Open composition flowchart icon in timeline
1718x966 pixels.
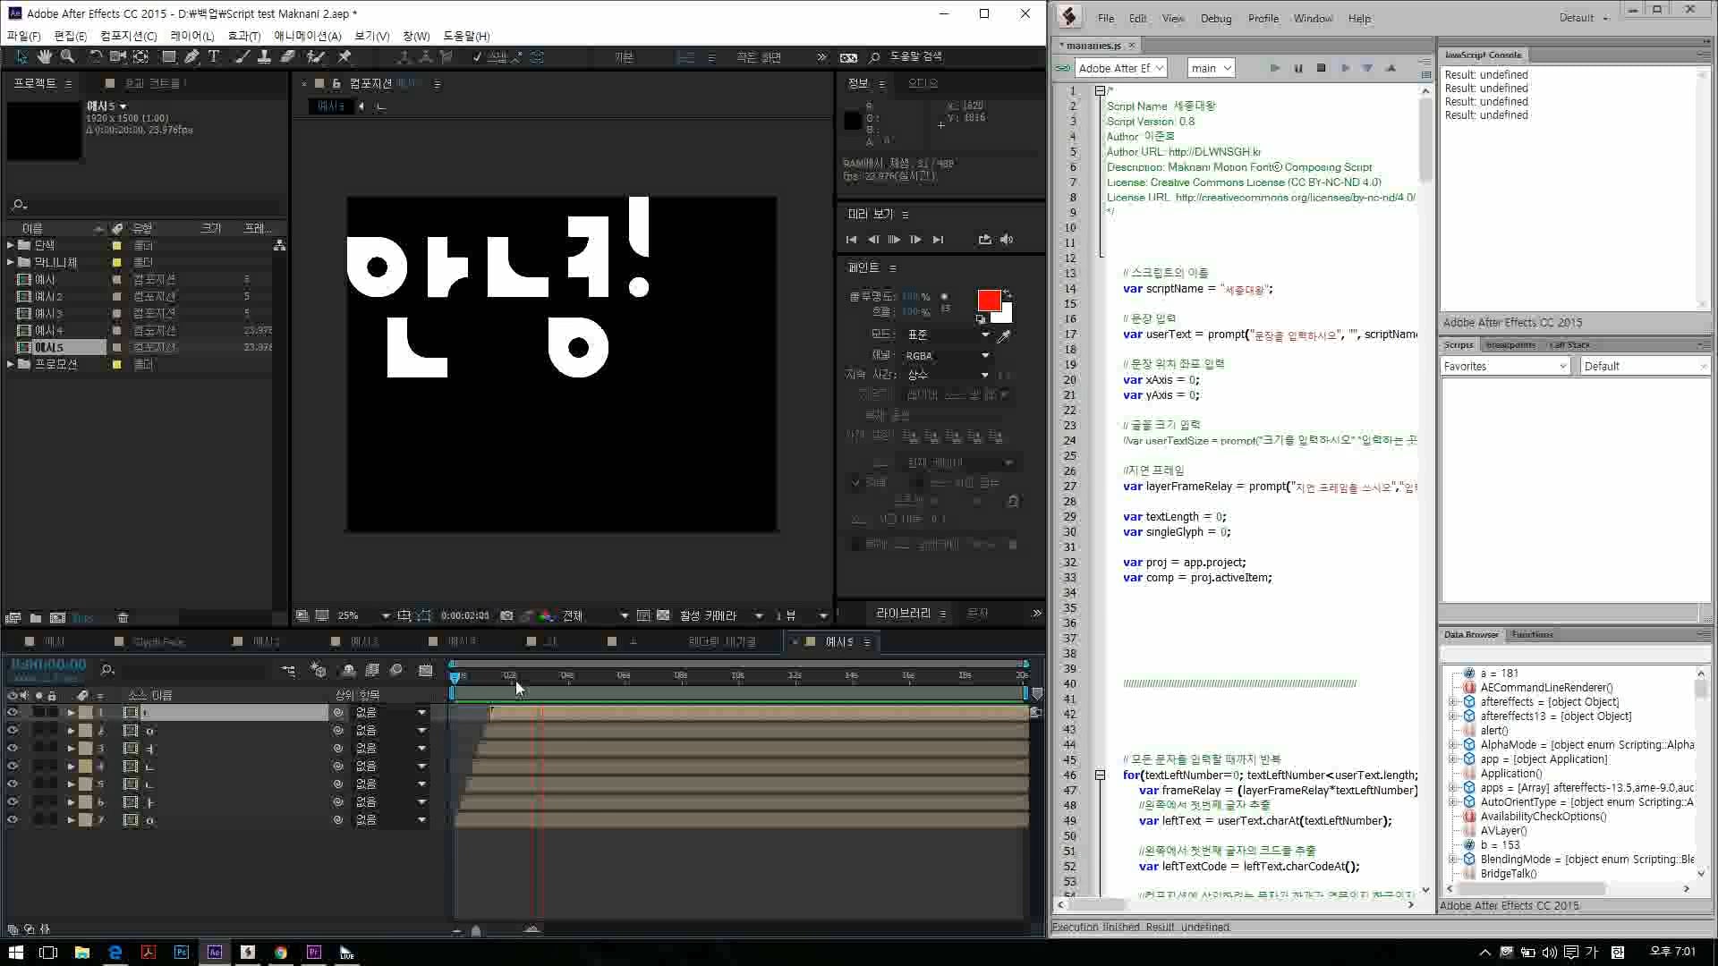coord(288,670)
